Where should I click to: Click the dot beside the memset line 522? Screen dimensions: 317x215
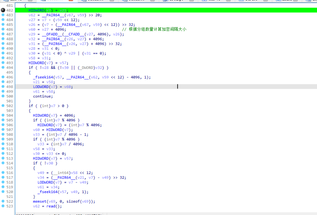3,201
